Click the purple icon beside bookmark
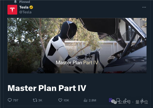 [x=111, y=100]
